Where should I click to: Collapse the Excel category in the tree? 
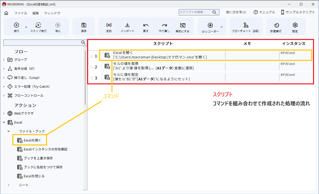(x=4, y=122)
